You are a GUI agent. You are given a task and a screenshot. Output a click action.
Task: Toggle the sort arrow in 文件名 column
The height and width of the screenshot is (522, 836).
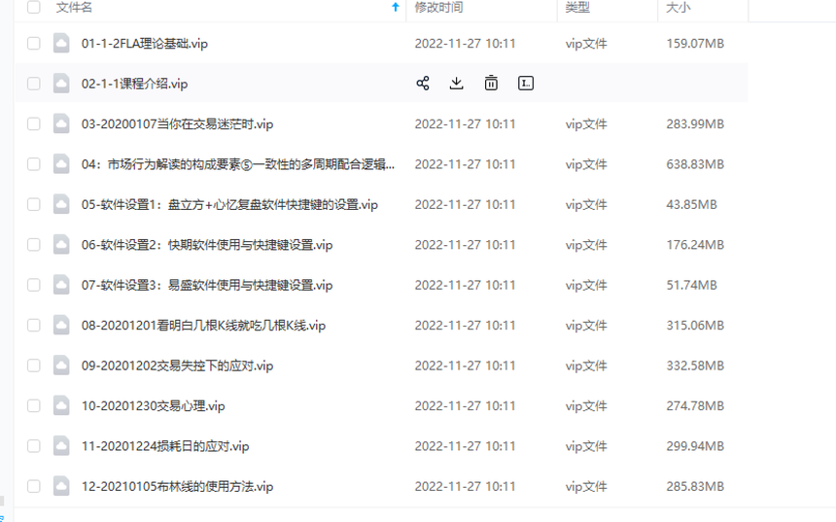click(396, 7)
